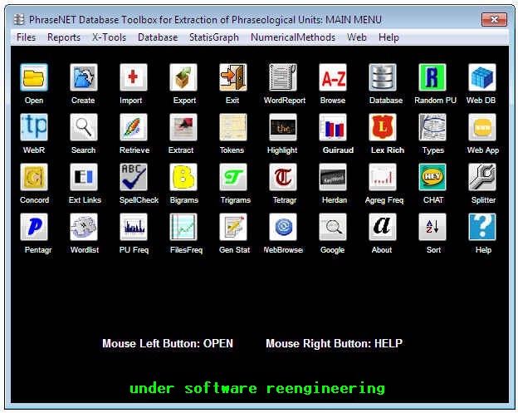Expand the X-Tools menu
This screenshot has height=413, width=518.
point(109,37)
